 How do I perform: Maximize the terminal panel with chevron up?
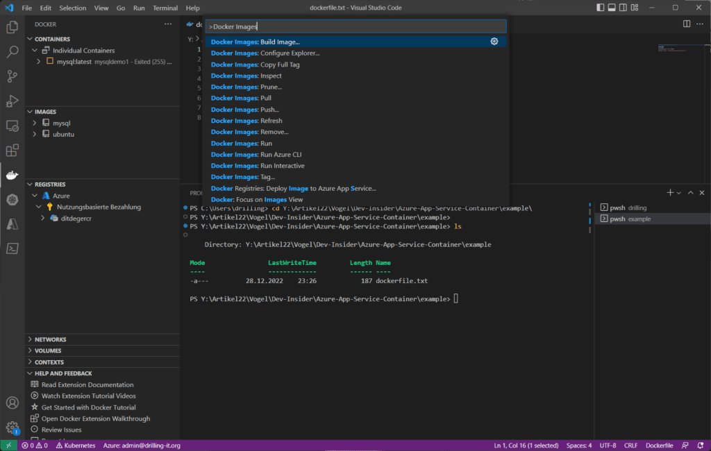click(x=690, y=193)
